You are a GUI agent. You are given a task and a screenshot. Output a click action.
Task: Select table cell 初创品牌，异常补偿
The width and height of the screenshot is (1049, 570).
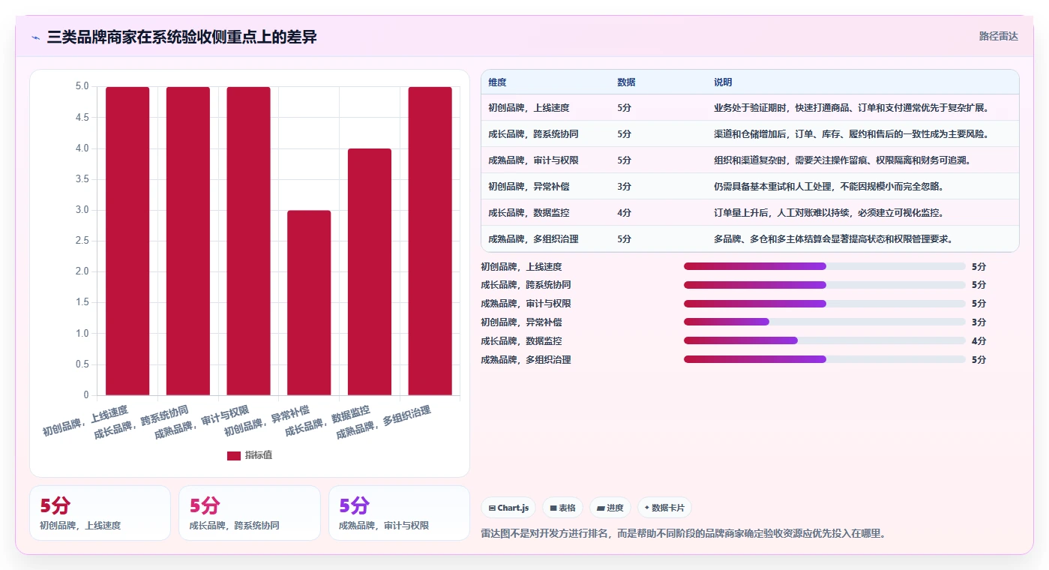[x=529, y=187]
